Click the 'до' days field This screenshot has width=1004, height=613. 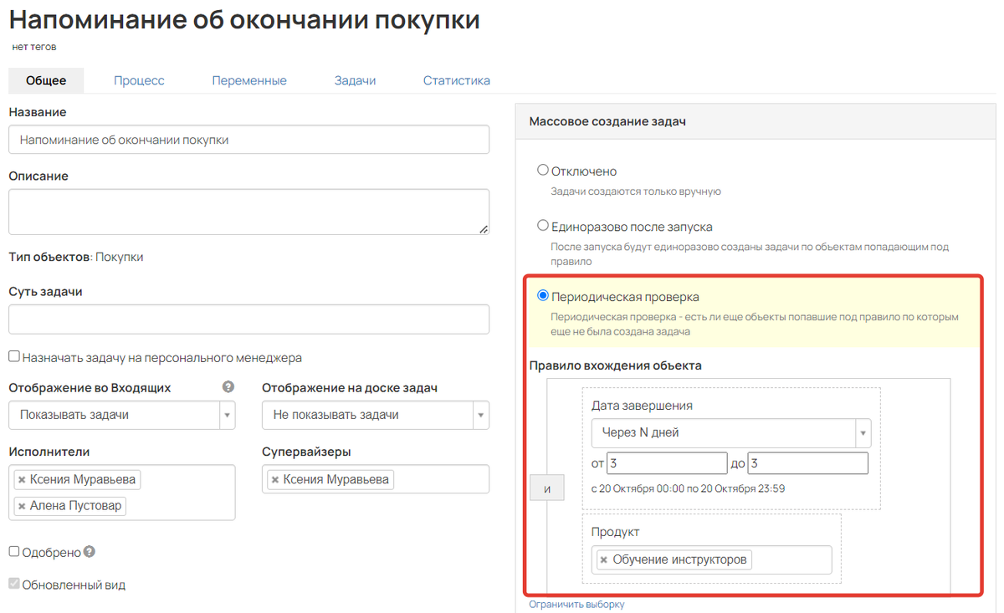coord(808,463)
